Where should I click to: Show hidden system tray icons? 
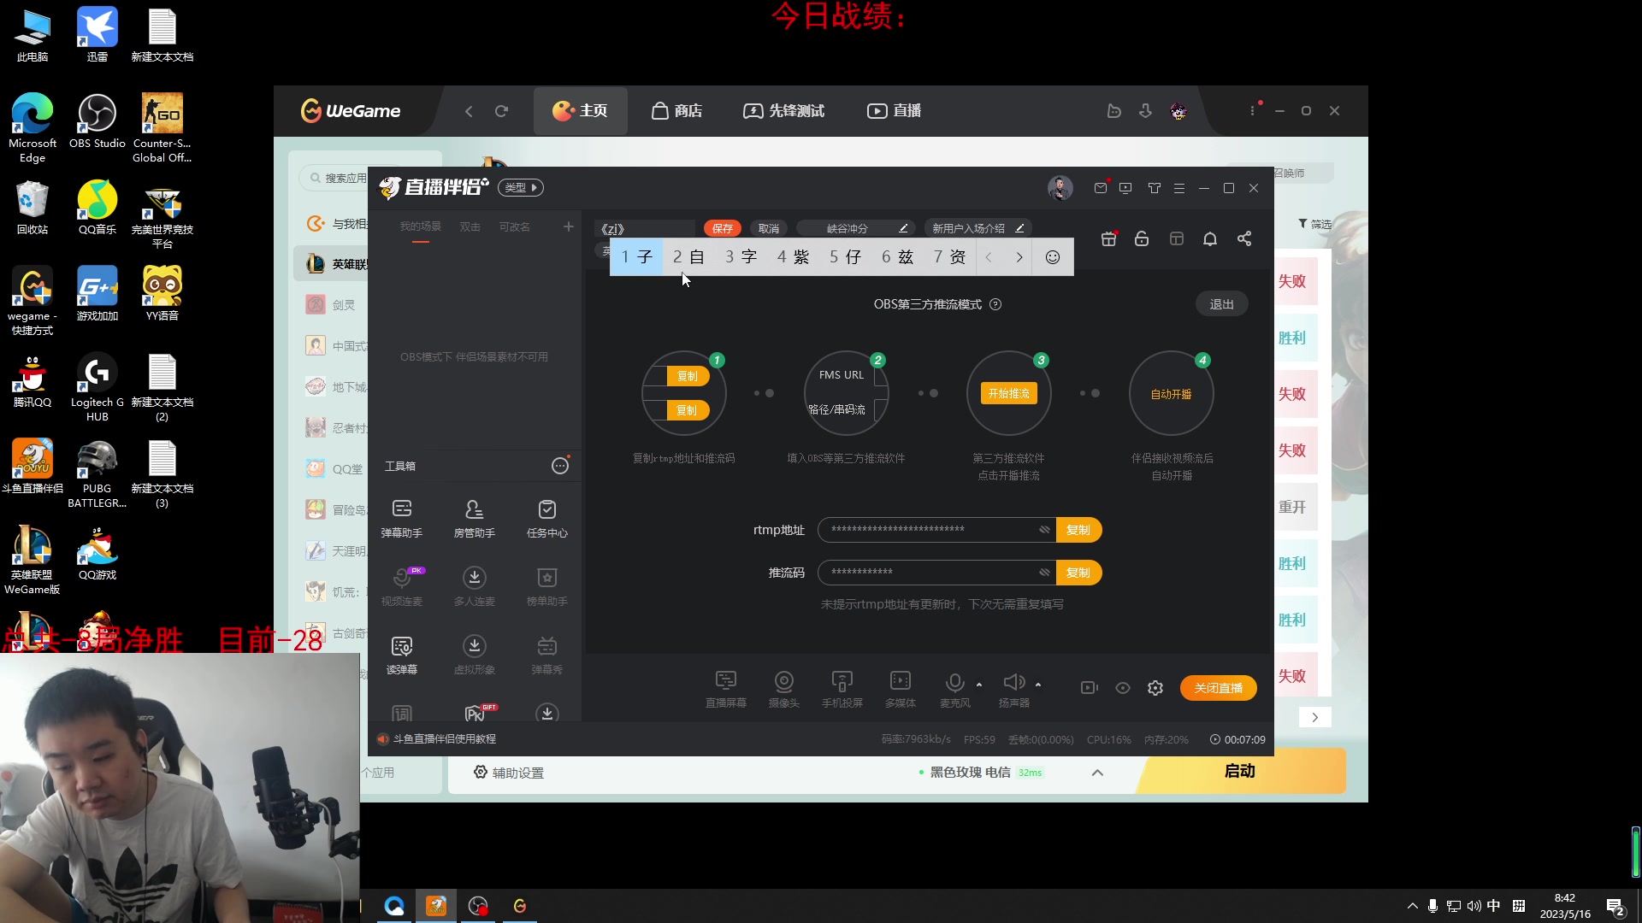click(1412, 906)
